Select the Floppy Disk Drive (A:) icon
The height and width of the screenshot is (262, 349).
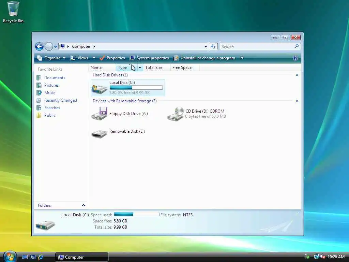click(99, 113)
